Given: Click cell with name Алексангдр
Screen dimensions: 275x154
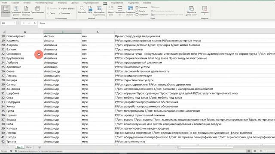Looking at the screenshot, I should tap(62, 71).
